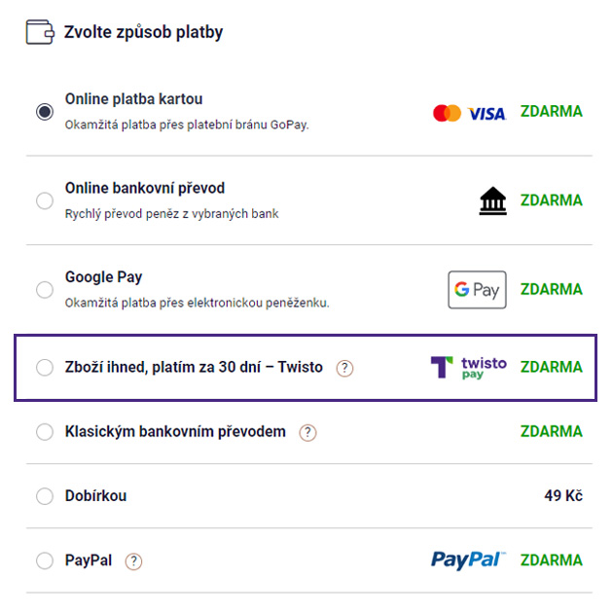The image size is (613, 613).
Task: Click the G Pay logo badge
Action: tap(477, 290)
